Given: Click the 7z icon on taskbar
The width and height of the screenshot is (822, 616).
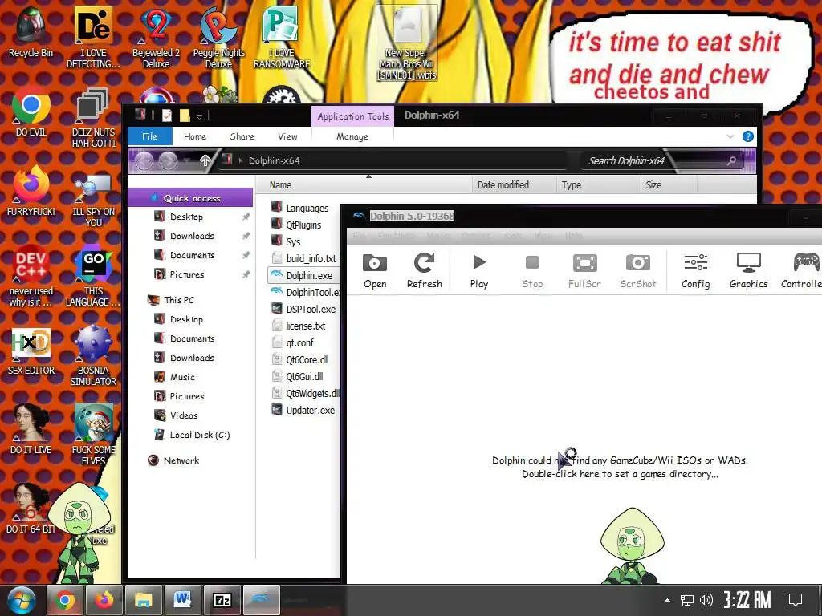Looking at the screenshot, I should click(x=222, y=600).
